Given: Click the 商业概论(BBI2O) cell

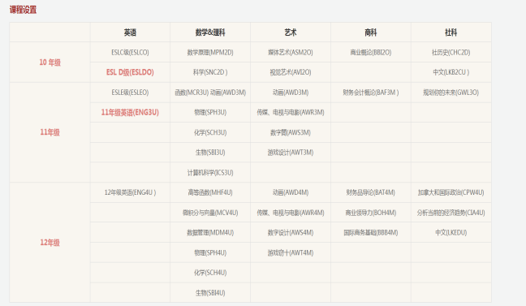Looking at the screenshot, I should [371, 52].
